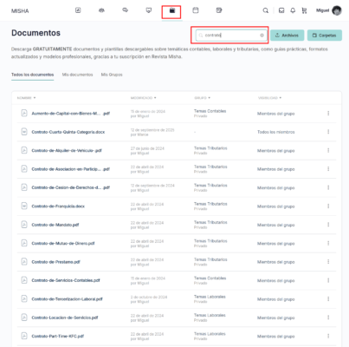Screen dimensions: 349x347
Task: Open Aumento-de-Capital-con-Bienes PDF link
Action: (71, 114)
